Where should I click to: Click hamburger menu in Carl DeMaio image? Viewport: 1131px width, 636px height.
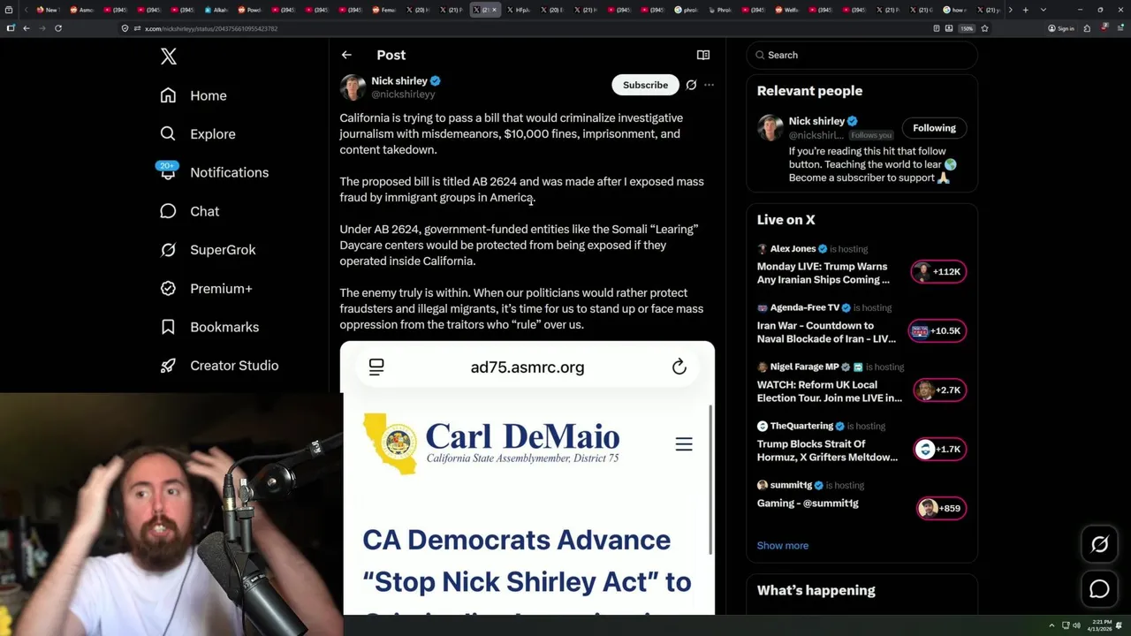click(x=684, y=444)
